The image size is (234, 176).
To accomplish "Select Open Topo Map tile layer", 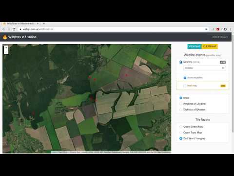I will 181,132.
